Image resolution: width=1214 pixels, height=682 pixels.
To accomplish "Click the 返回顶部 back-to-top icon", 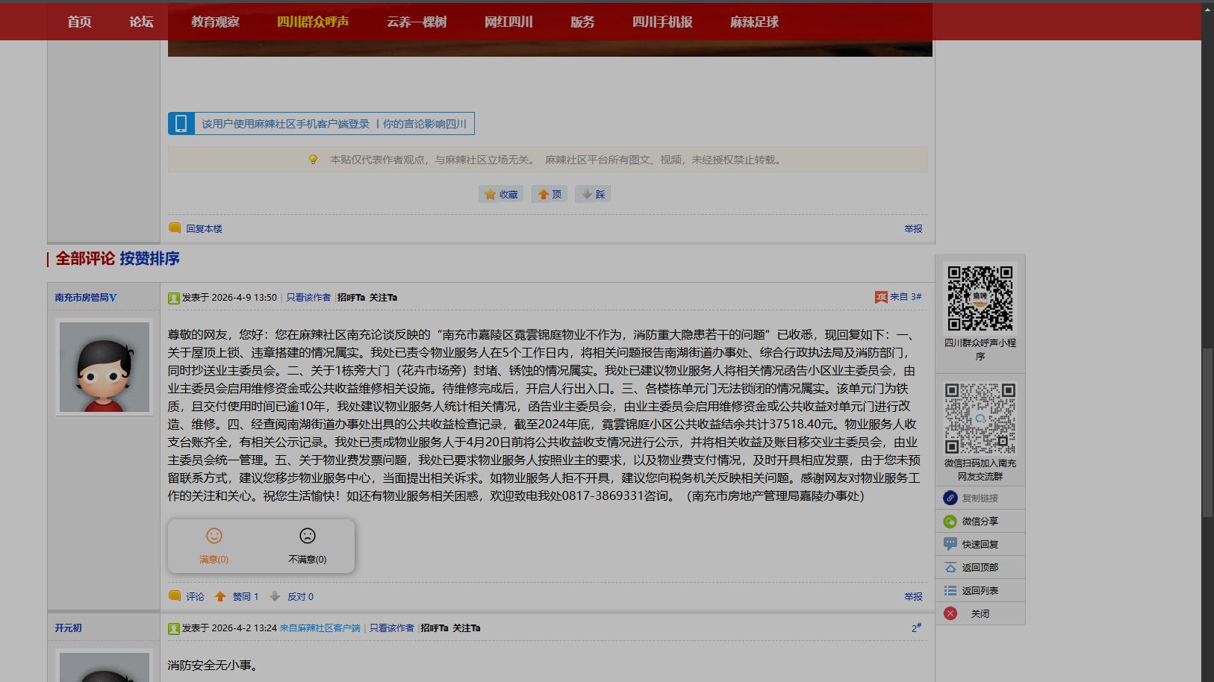I will coord(949,567).
